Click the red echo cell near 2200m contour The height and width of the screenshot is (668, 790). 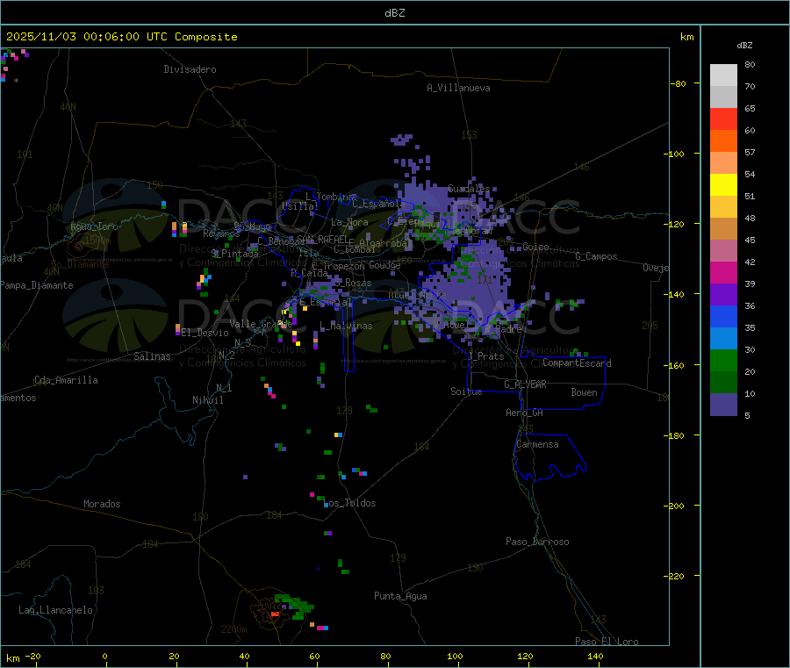(275, 614)
